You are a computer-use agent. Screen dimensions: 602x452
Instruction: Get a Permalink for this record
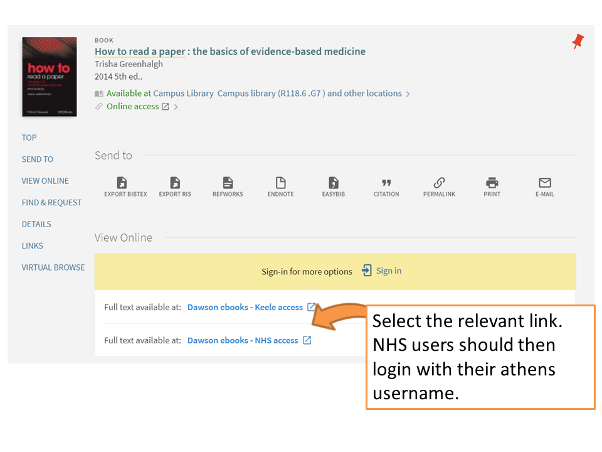point(439,183)
